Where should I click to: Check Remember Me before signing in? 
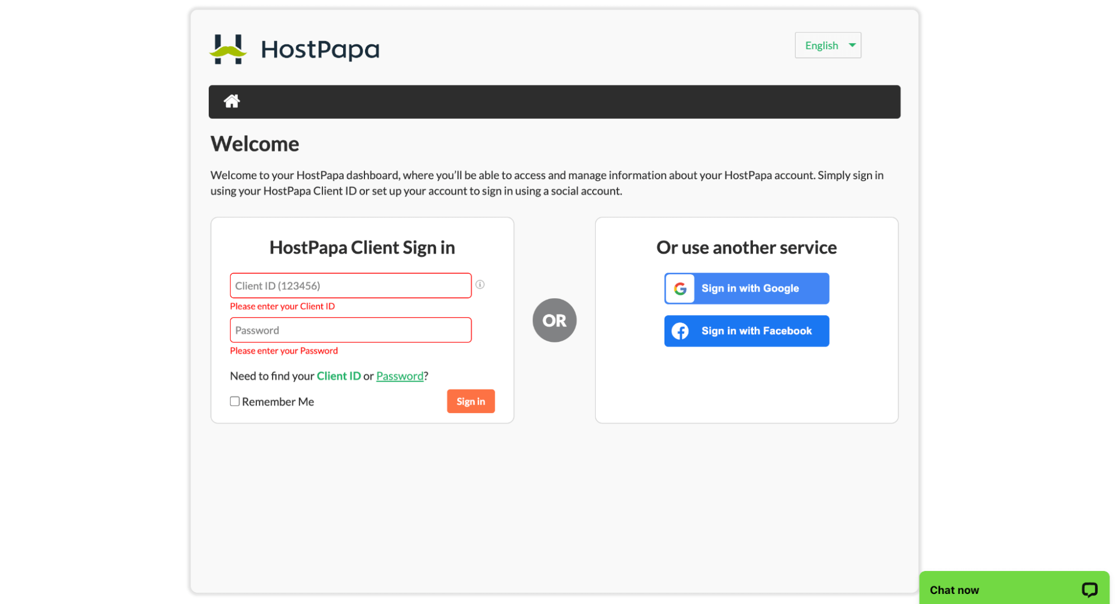pos(235,401)
